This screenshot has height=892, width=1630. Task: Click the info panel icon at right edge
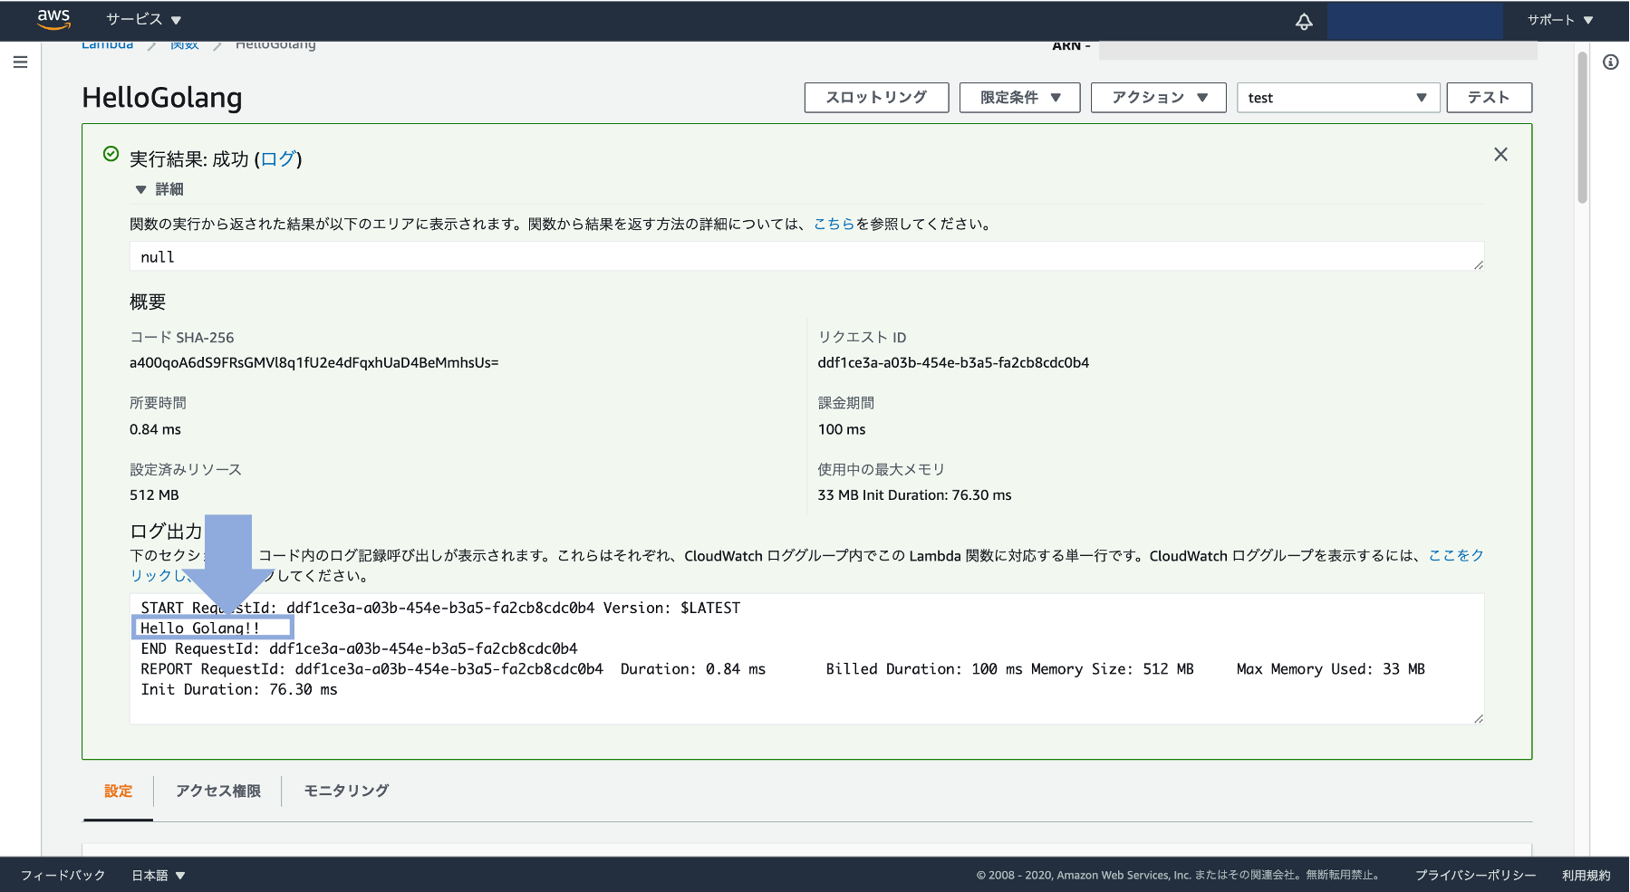tap(1610, 62)
